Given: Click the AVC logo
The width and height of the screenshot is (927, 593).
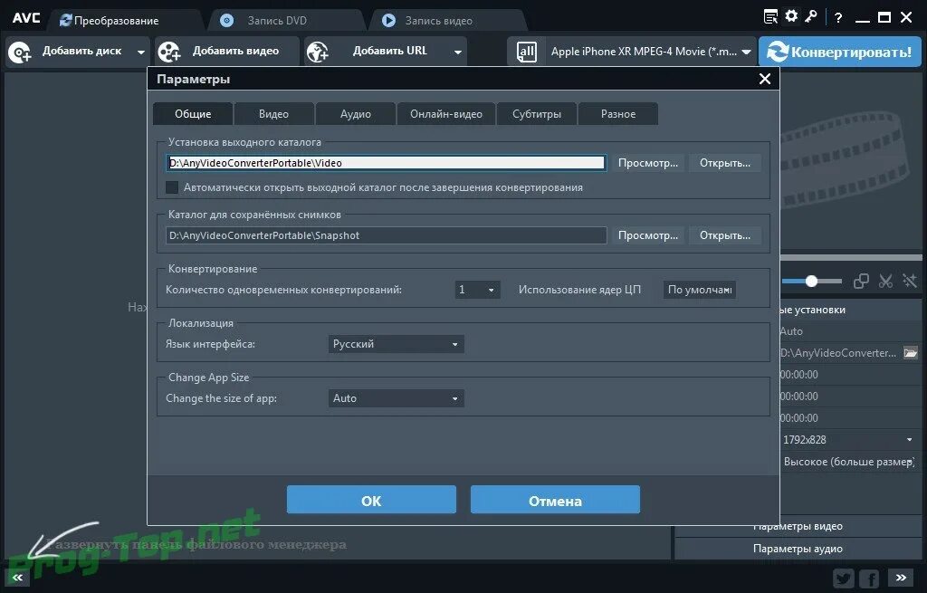Looking at the screenshot, I should pyautogui.click(x=26, y=18).
